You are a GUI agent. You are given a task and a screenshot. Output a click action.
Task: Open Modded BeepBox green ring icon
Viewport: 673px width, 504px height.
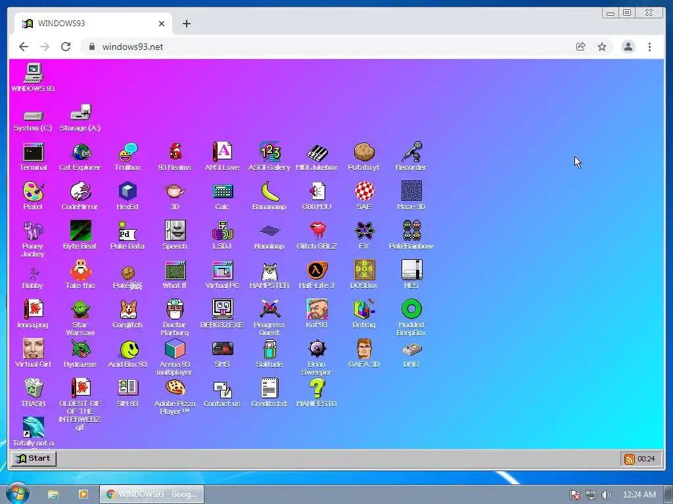click(411, 310)
